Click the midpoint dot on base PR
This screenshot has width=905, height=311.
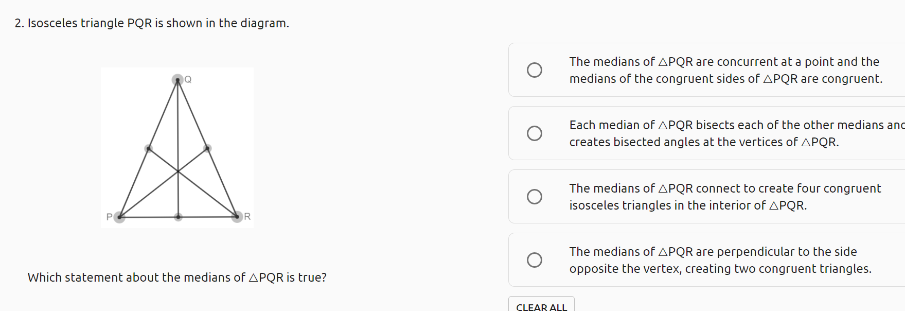pos(178,217)
